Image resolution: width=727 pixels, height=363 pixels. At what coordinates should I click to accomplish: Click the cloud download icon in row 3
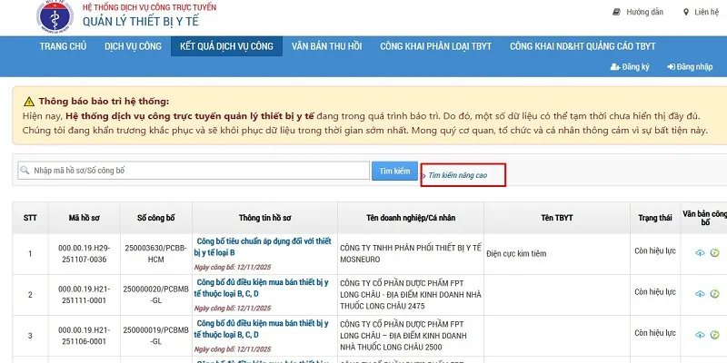(x=700, y=334)
